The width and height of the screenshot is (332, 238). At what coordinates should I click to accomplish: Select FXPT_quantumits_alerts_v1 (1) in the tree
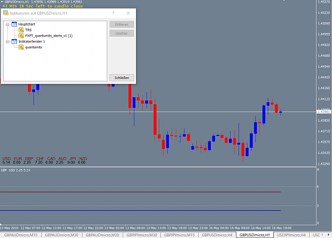(x=49, y=36)
